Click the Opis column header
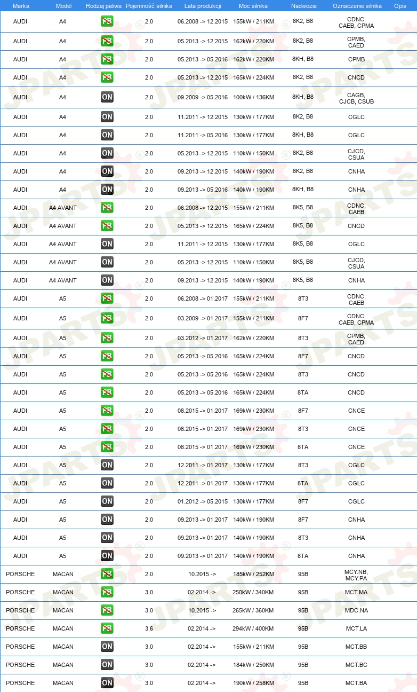Image resolution: width=417 pixels, height=692 pixels. [x=399, y=5]
